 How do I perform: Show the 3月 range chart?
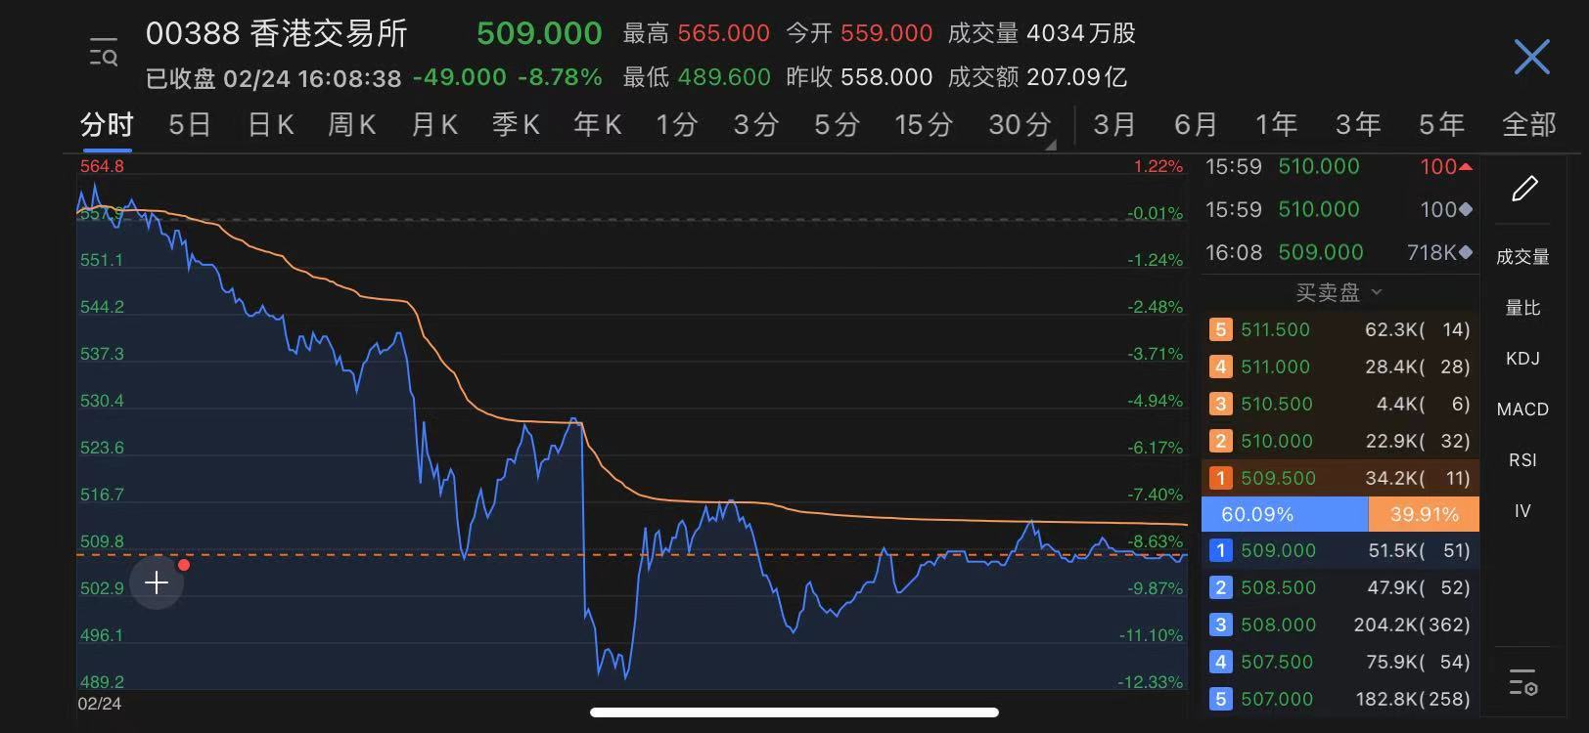pos(1114,125)
